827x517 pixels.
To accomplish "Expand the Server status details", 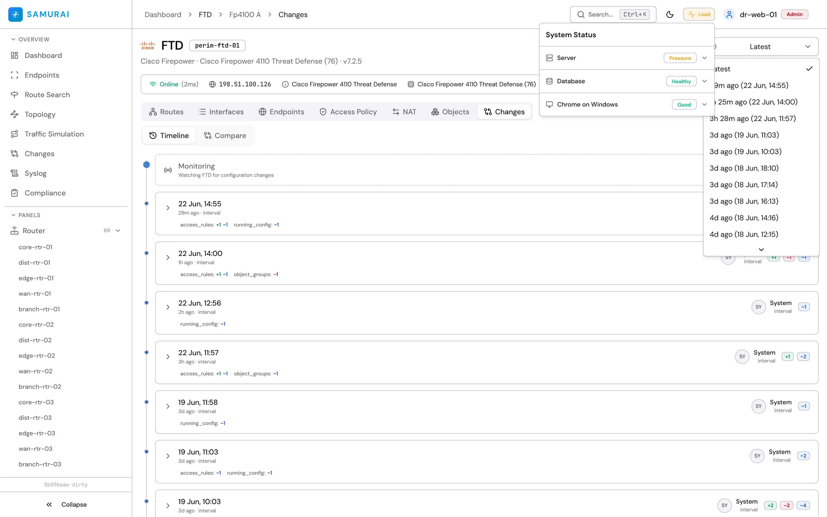I will pos(704,58).
